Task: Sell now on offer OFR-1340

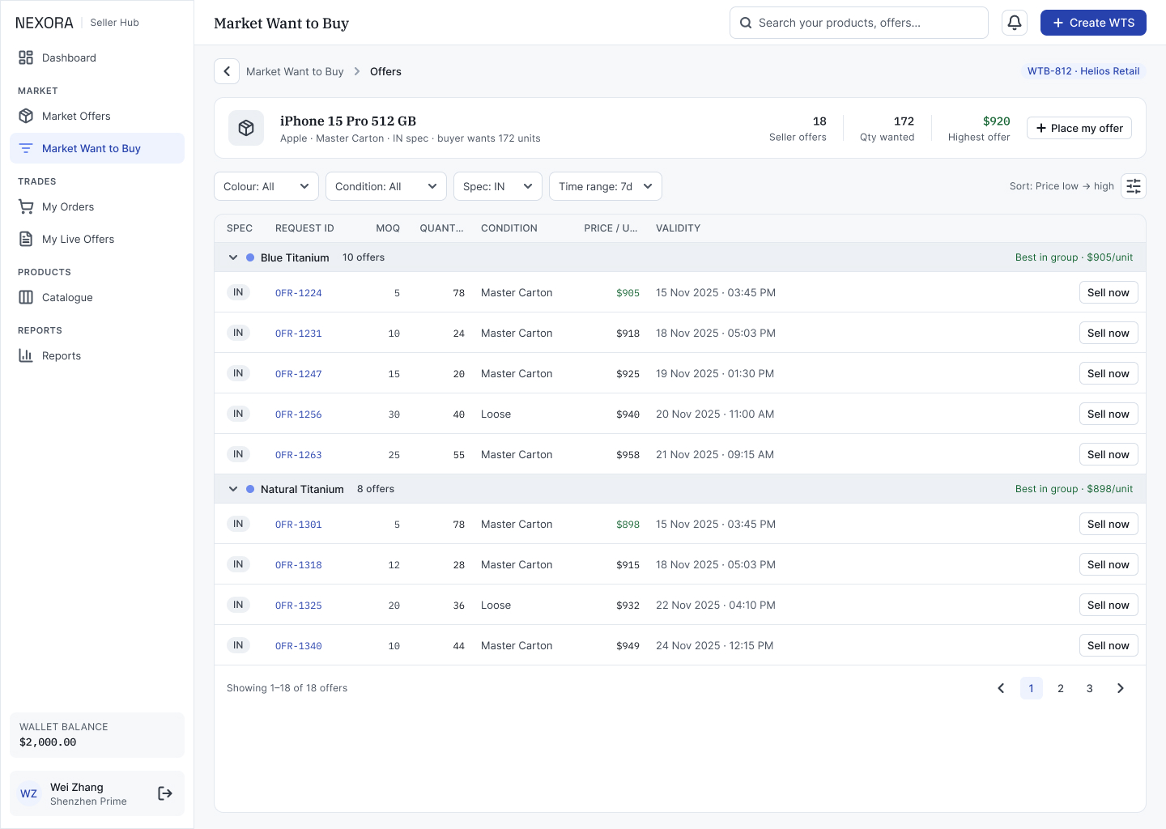Action: (1109, 645)
